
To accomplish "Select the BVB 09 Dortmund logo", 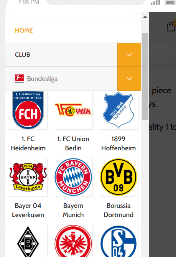I will 118,177.
